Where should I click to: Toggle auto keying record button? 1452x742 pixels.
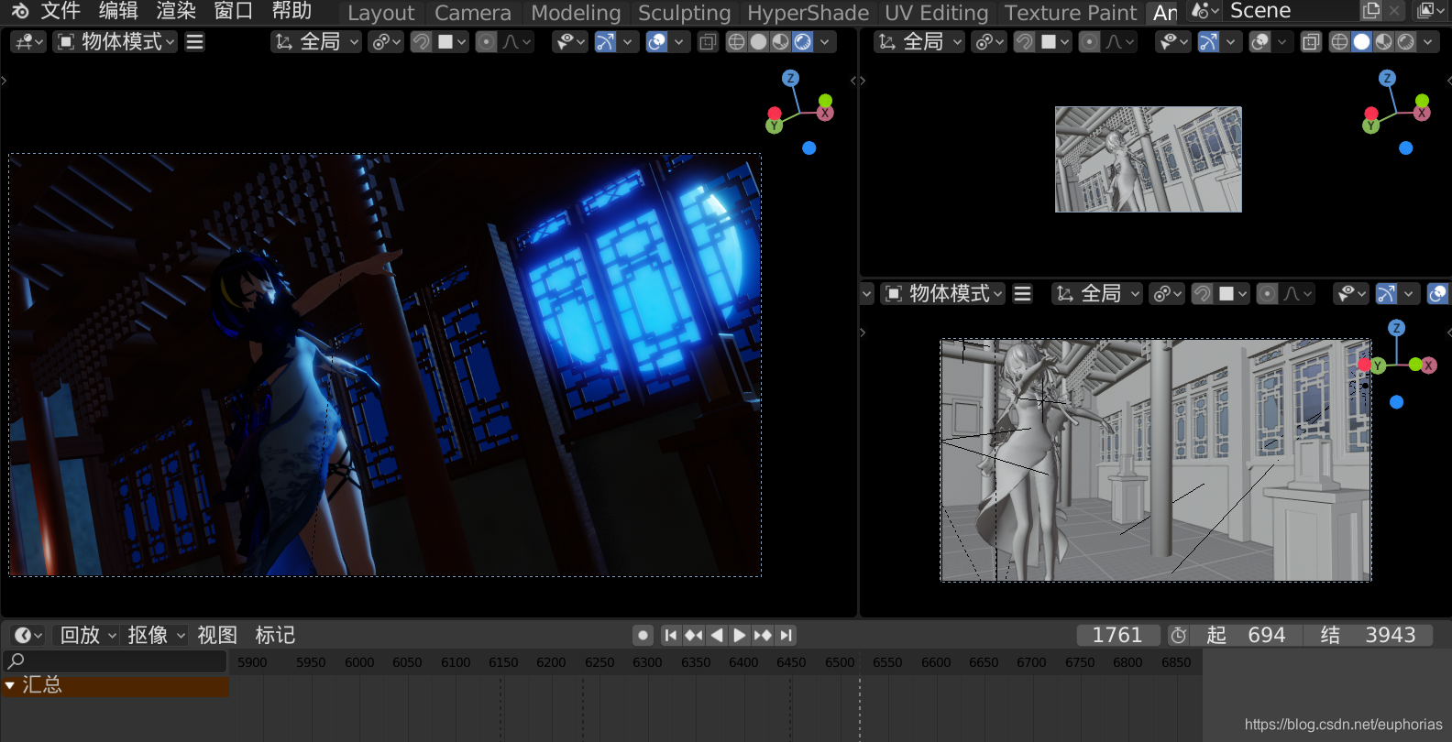pos(643,635)
